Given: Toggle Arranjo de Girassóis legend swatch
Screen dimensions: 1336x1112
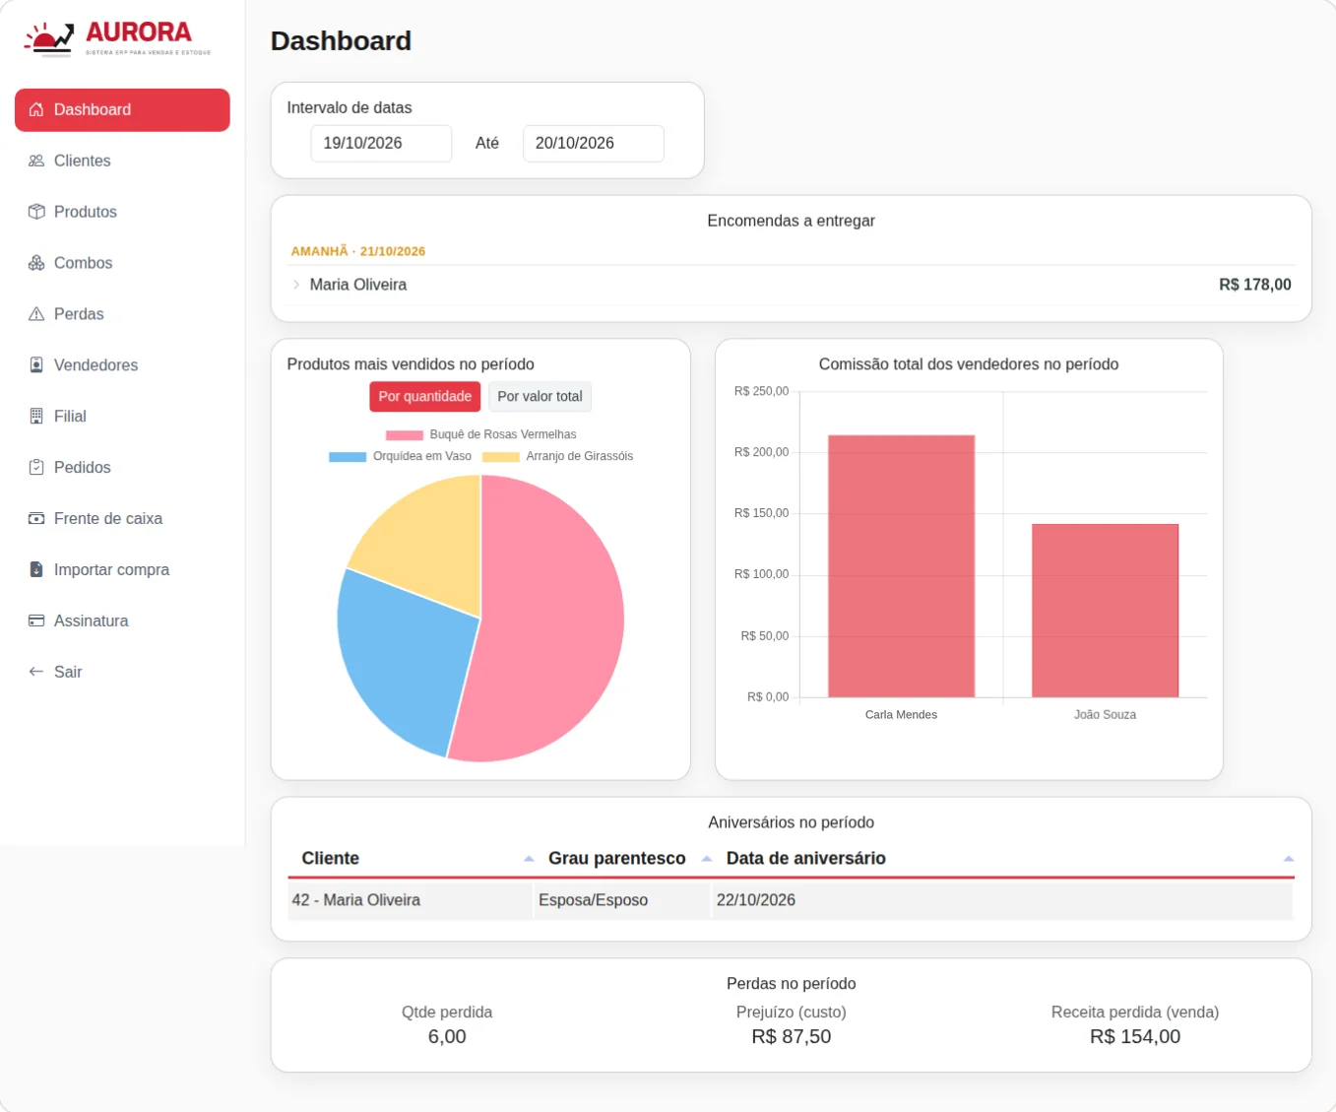Looking at the screenshot, I should pyautogui.click(x=501, y=456).
